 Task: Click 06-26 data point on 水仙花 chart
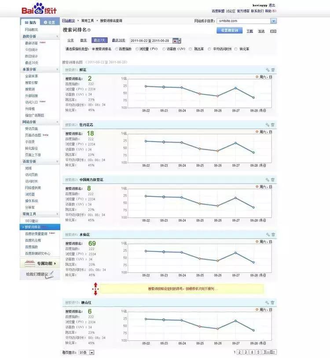pos(218,261)
